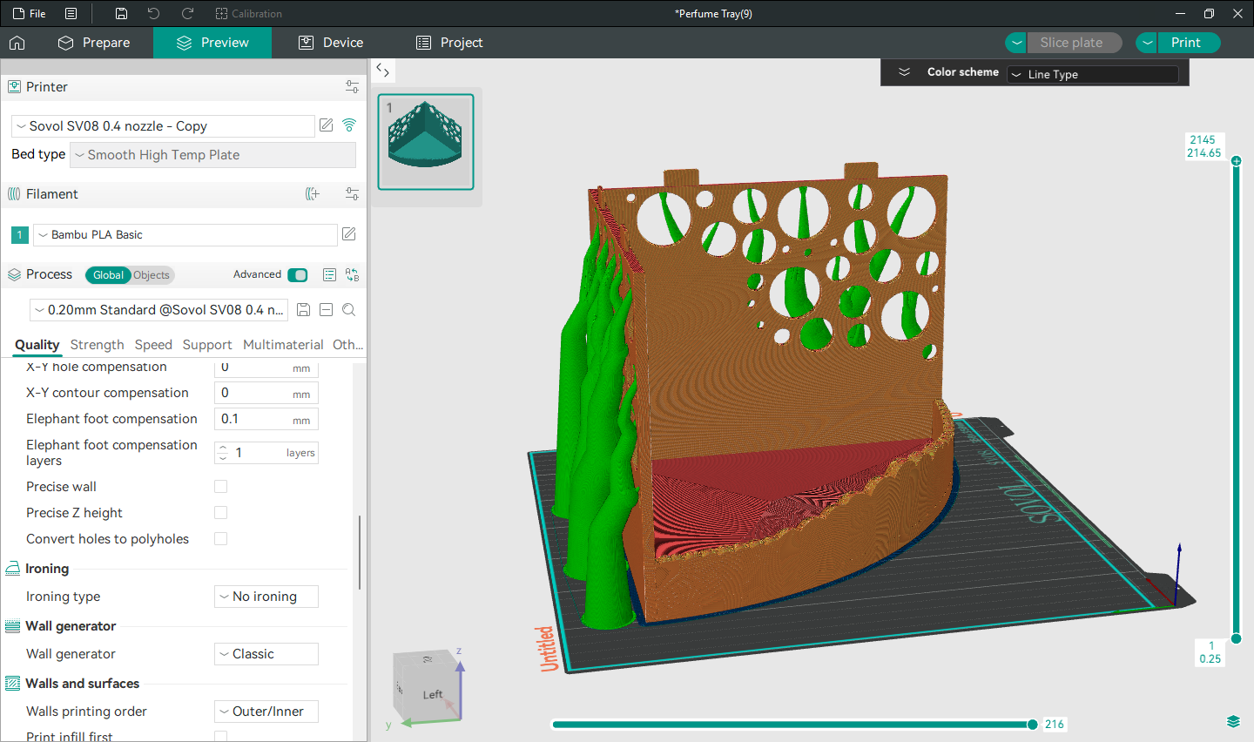Collapse the Color scheme panel
This screenshot has width=1254, height=742.
tap(904, 72)
